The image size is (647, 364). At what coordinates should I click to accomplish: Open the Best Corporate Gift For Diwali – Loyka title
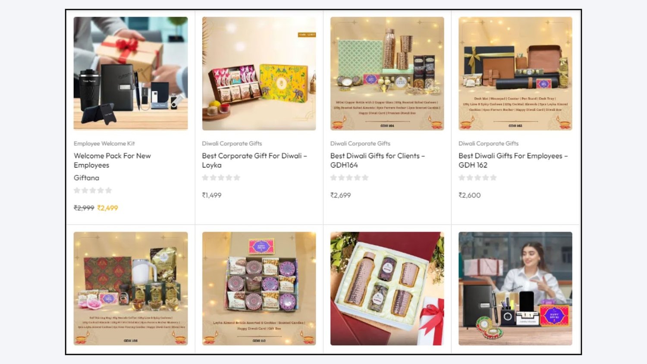pos(254,160)
